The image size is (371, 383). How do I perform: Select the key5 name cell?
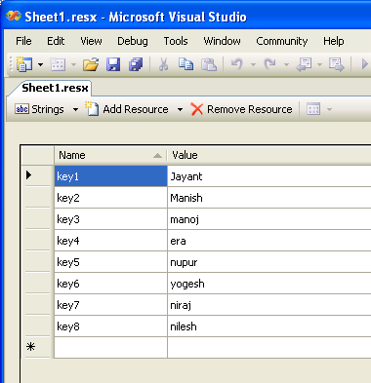tap(110, 262)
